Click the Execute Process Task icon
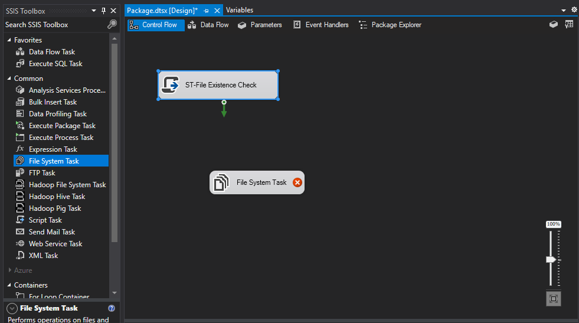The width and height of the screenshot is (579, 323). [x=20, y=138]
